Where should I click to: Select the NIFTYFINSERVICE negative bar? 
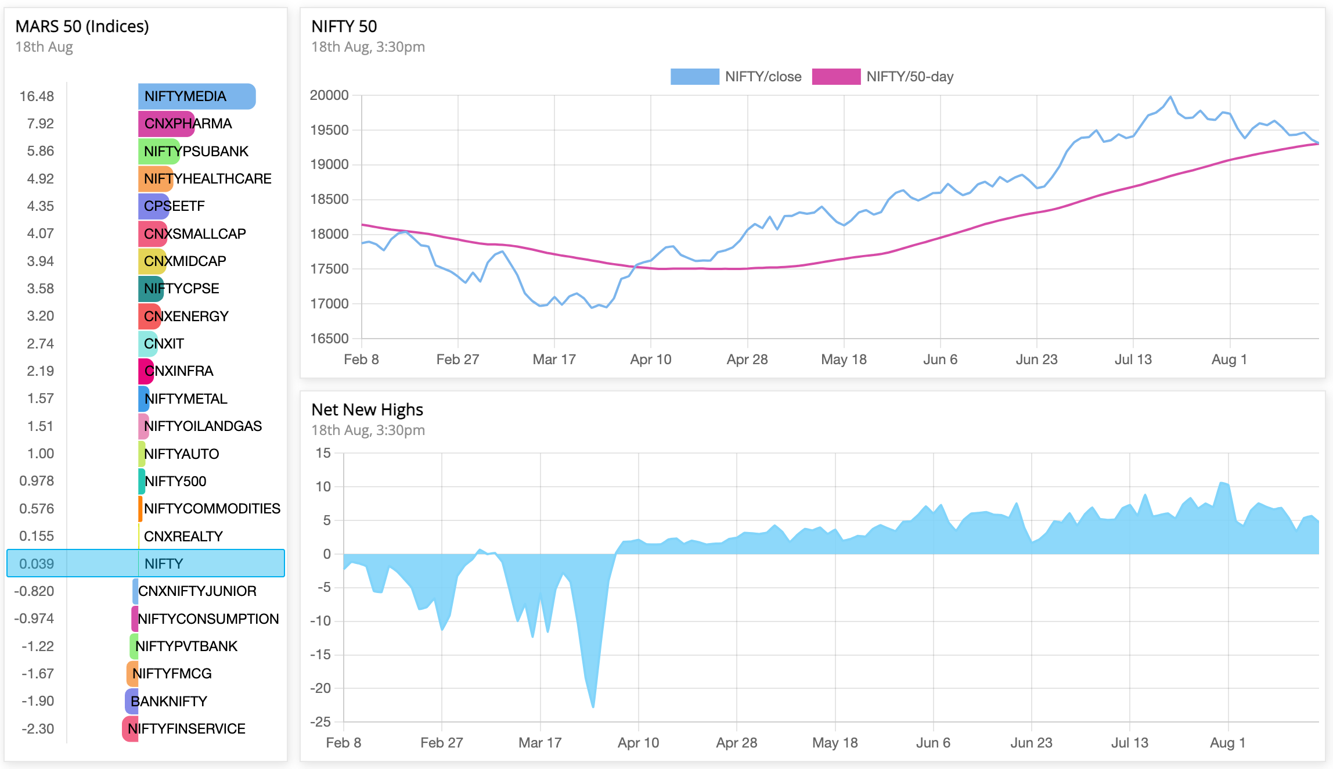(x=130, y=728)
